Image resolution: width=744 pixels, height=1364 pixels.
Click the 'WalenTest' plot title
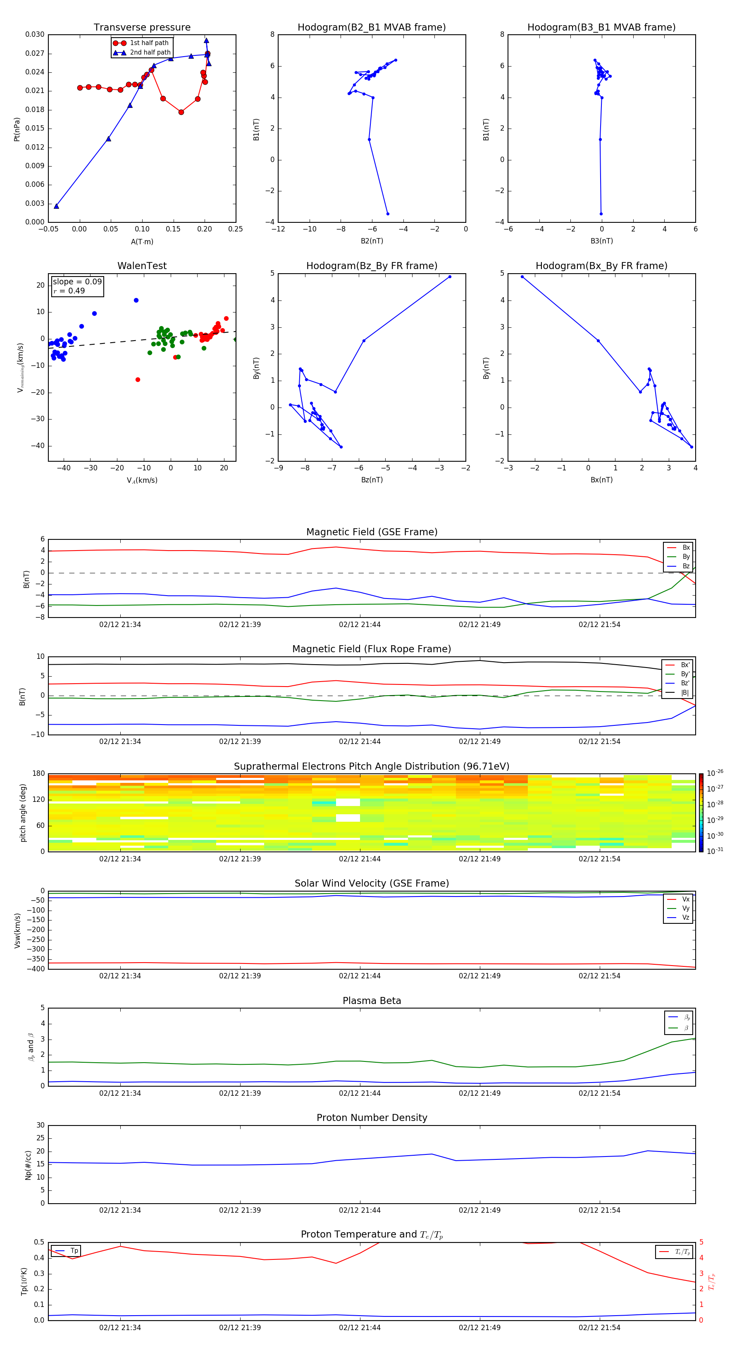click(x=142, y=266)
